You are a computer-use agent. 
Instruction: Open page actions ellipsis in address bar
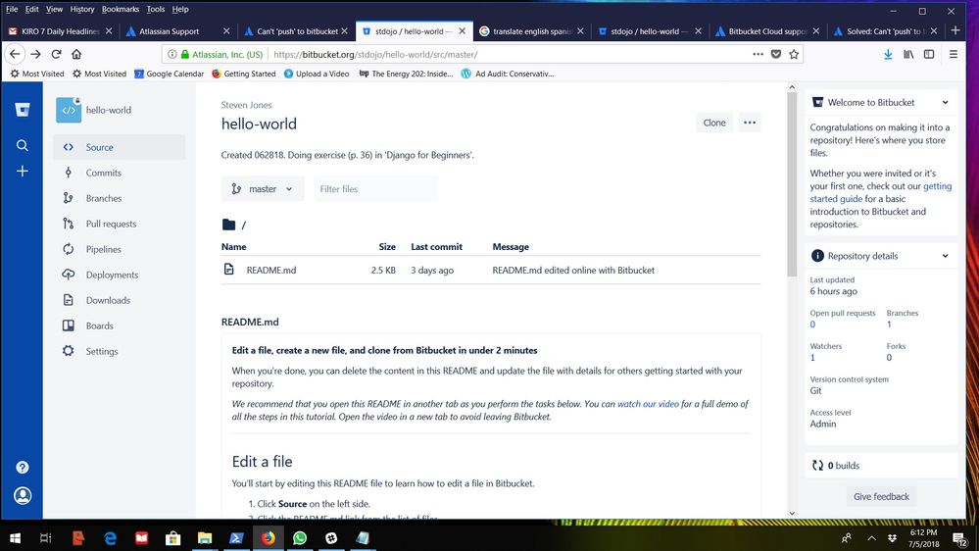758,54
